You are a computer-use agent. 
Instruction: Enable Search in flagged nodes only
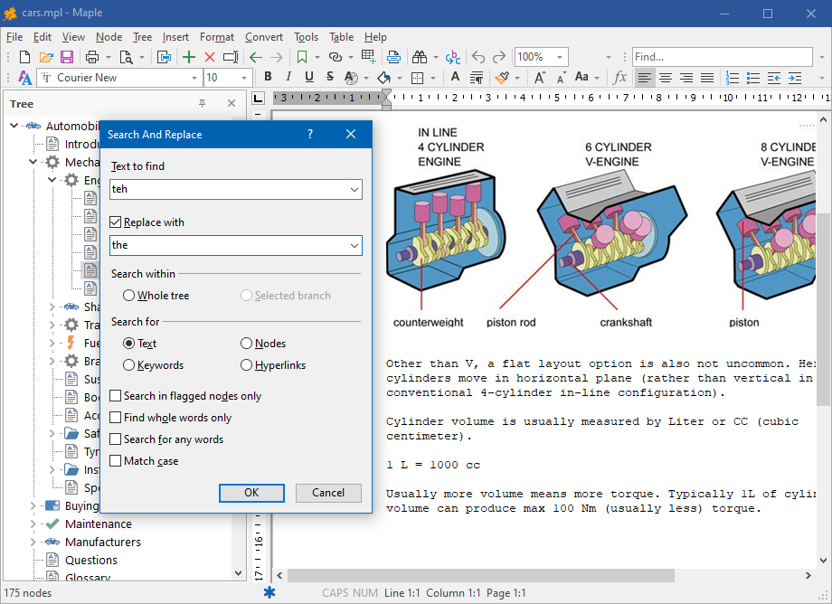coord(115,396)
